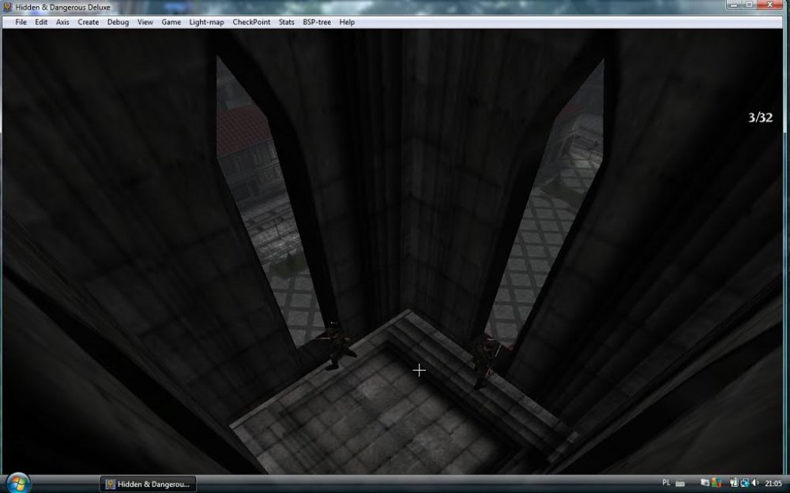This screenshot has height=493, width=790.
Task: Click the Hidden & Dangerous title bar icon
Action: (7, 6)
